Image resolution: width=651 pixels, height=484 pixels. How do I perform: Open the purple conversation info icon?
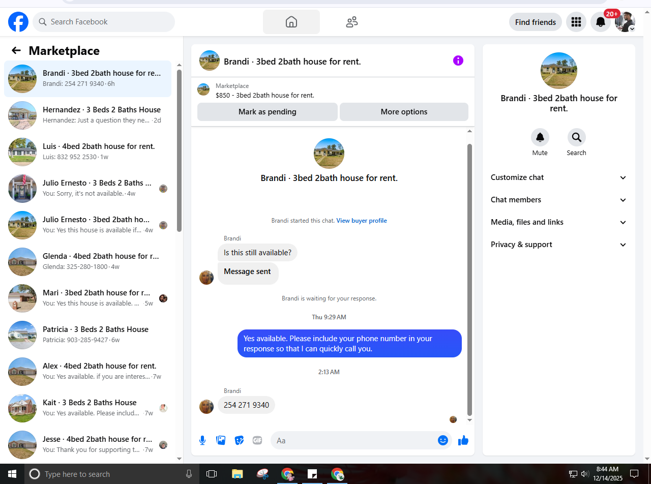(458, 61)
